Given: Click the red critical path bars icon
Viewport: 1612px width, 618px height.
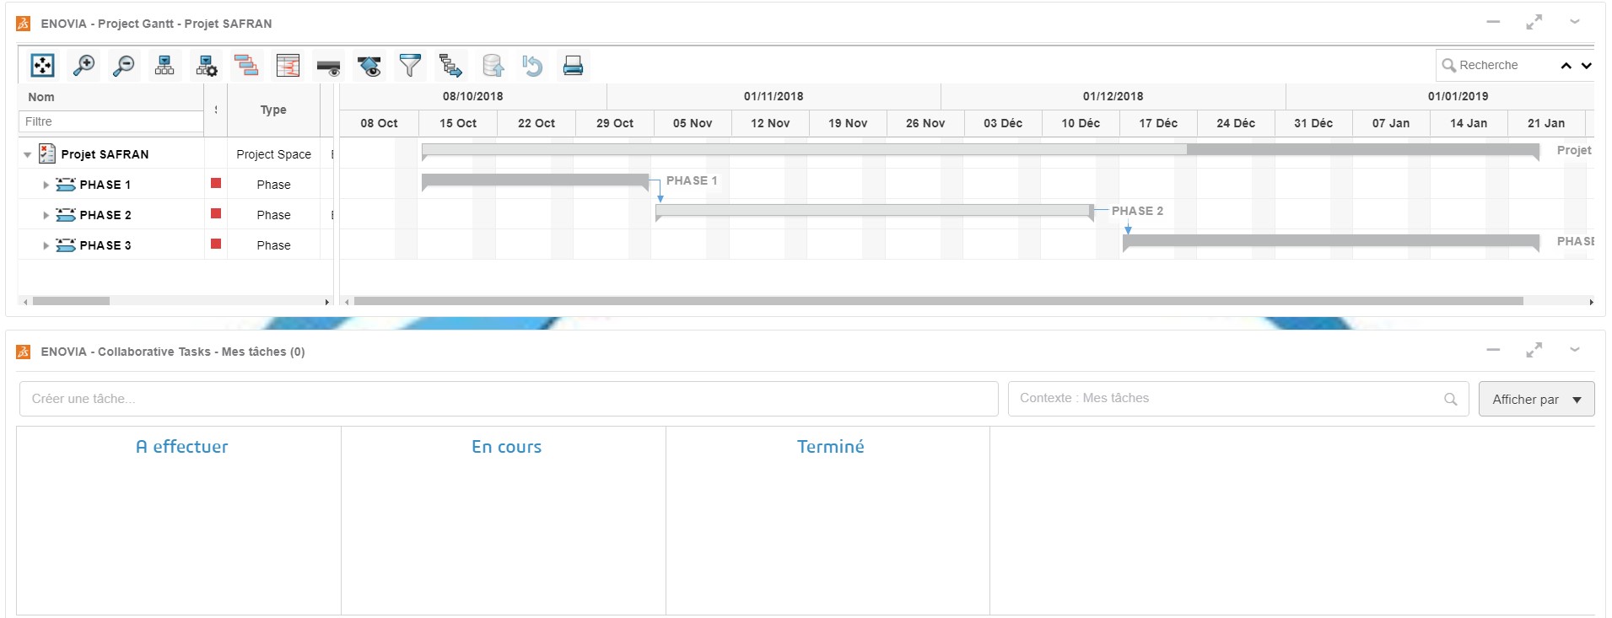Looking at the screenshot, I should tap(246, 65).
